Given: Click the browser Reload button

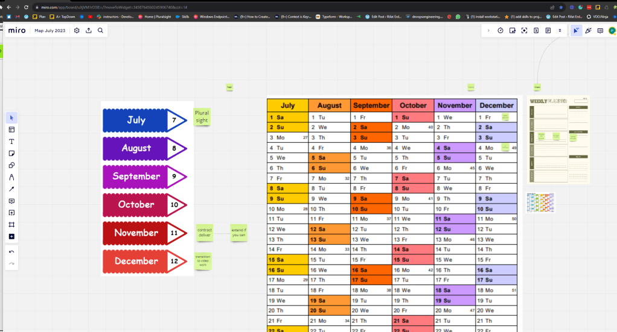Looking at the screenshot, I should [x=26, y=7].
